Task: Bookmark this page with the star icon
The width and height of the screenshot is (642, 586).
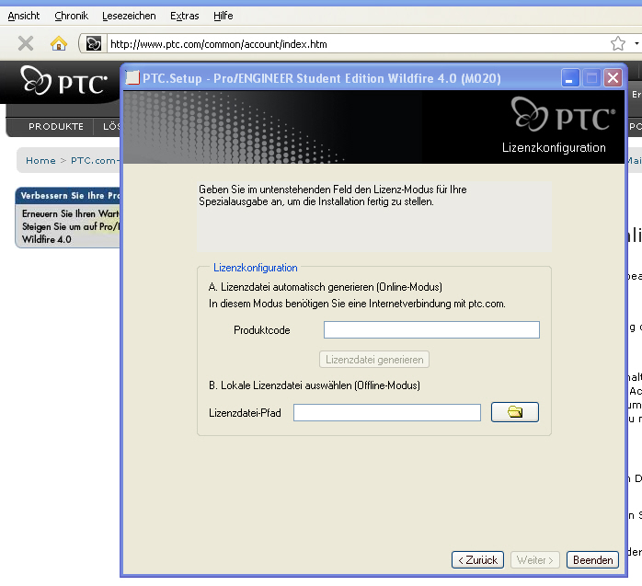Action: click(617, 43)
